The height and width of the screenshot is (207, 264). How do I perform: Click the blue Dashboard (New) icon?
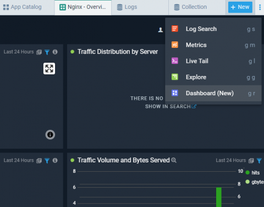coord(175,93)
